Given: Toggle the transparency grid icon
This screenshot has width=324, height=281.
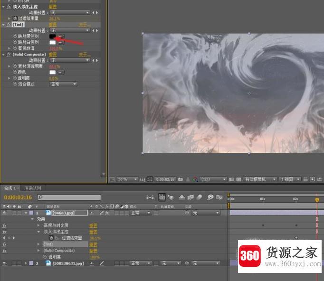Looking at the screenshot, I should [238, 179].
